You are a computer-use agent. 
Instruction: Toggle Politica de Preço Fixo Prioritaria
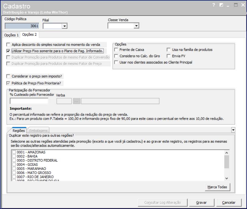[8, 83]
